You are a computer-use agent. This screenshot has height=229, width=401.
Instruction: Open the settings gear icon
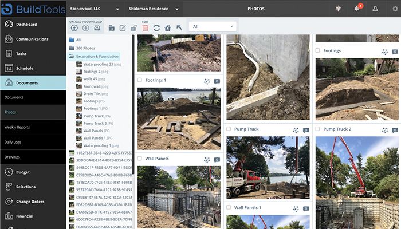point(395,9)
